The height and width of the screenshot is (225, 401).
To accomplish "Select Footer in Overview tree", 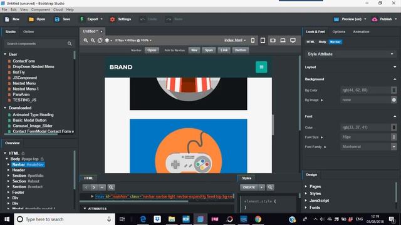I will 18,192.
